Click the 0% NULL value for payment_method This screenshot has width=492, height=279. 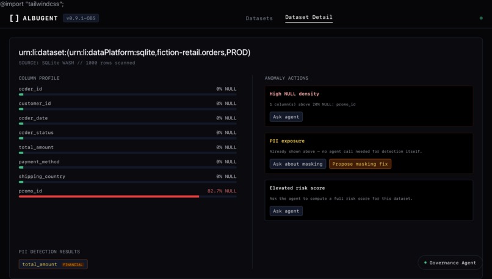pyautogui.click(x=226, y=161)
